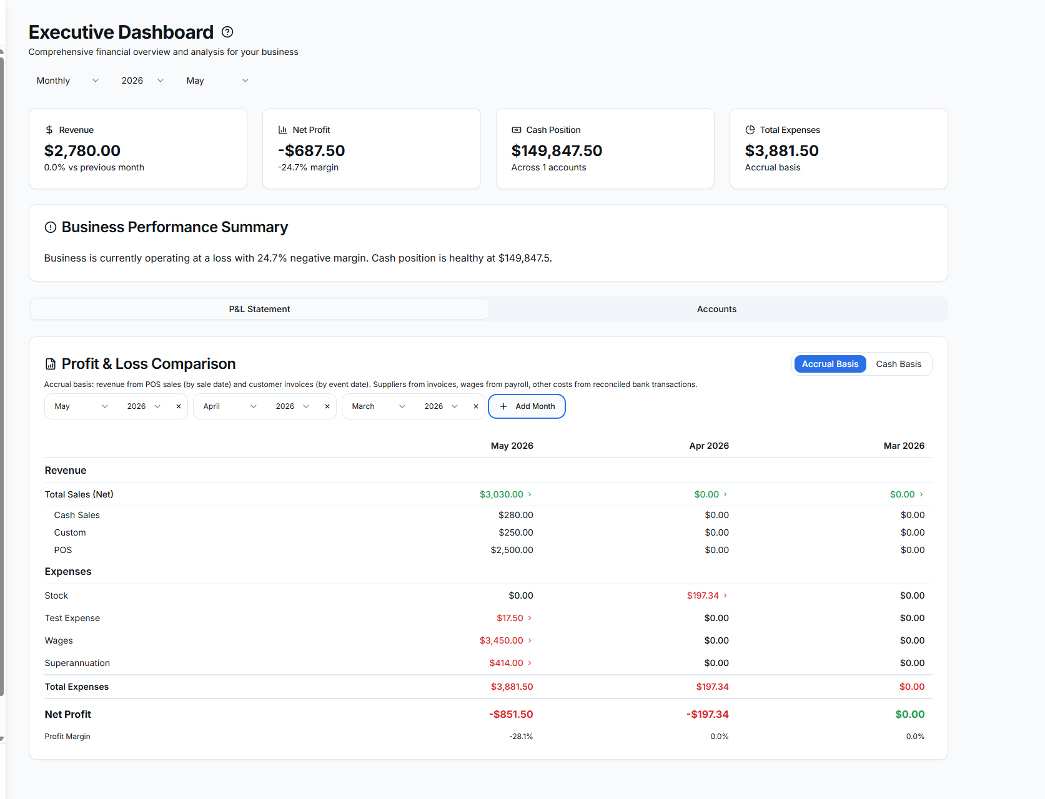Click the $414.00 Superannuation amount
This screenshot has height=799, width=1045.
pyautogui.click(x=506, y=663)
